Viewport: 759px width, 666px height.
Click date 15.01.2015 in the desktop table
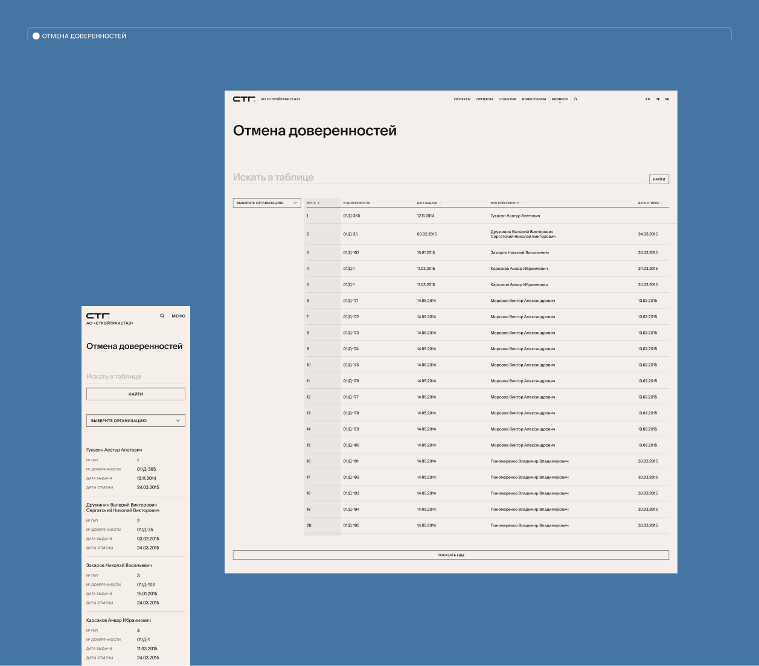[x=426, y=252]
